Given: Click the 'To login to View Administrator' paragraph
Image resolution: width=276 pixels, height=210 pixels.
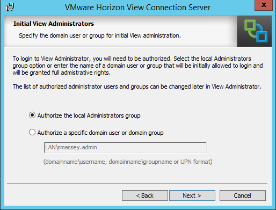Looking at the screenshot, I should point(137,66).
